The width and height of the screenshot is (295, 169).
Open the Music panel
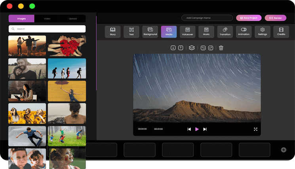click(206, 32)
